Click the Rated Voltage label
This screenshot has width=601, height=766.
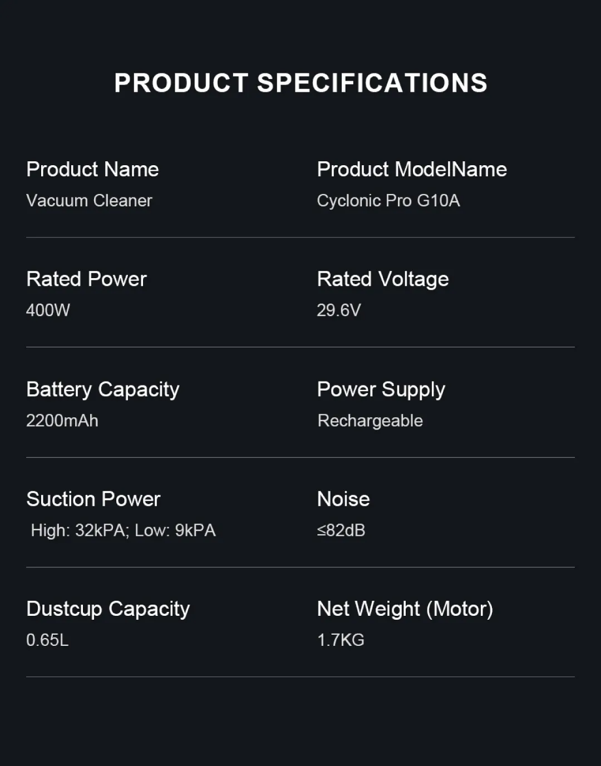383,279
